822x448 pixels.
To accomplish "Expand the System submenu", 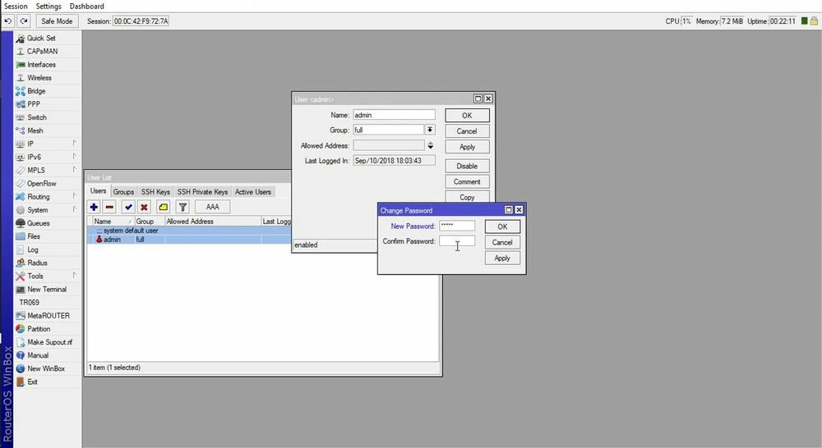I will pos(47,210).
